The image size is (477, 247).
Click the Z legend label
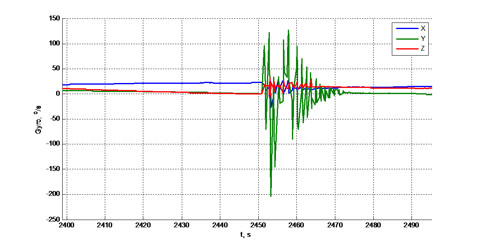pos(423,49)
